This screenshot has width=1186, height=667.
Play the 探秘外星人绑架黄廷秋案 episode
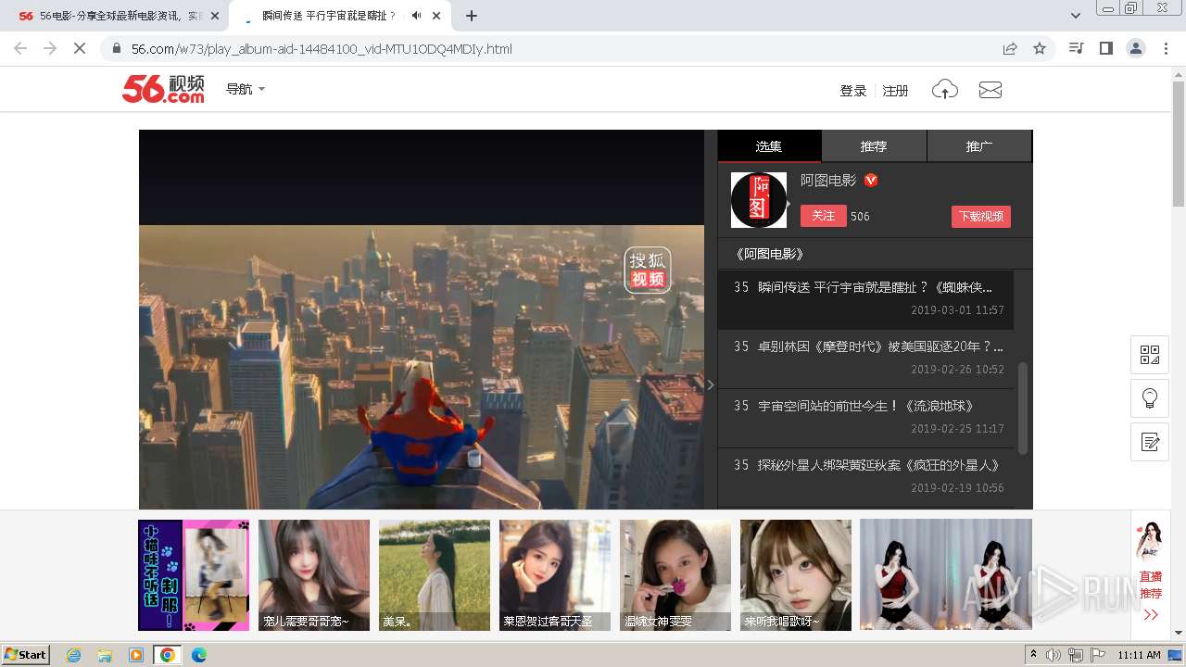click(865, 477)
